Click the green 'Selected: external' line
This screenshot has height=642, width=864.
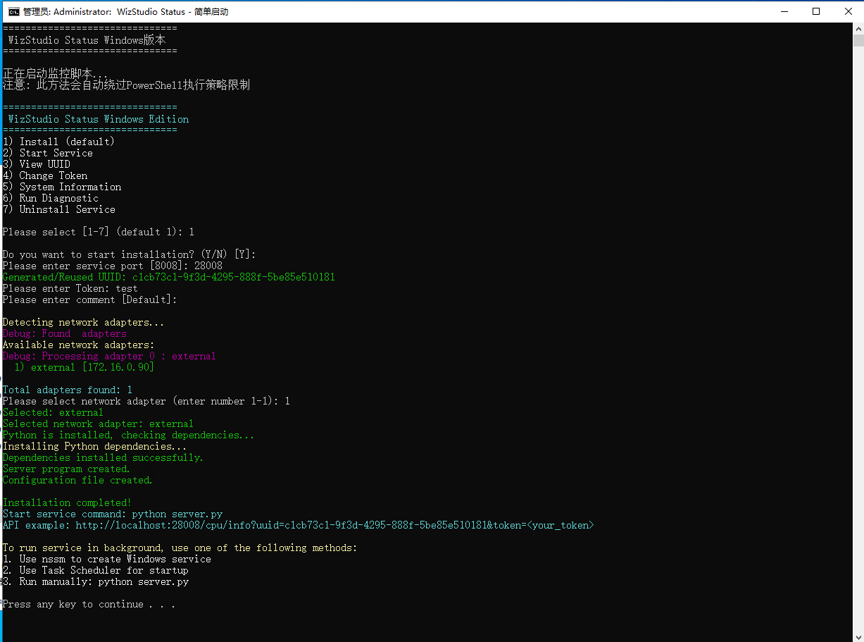[53, 412]
